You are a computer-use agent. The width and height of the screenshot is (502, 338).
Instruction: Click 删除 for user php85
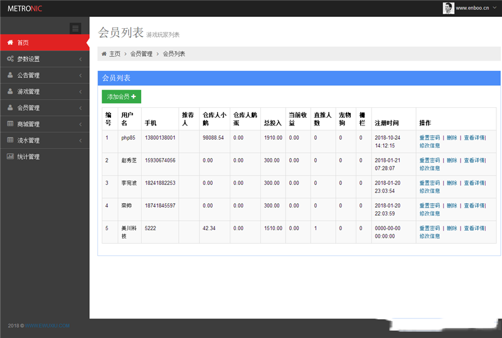[452, 137]
